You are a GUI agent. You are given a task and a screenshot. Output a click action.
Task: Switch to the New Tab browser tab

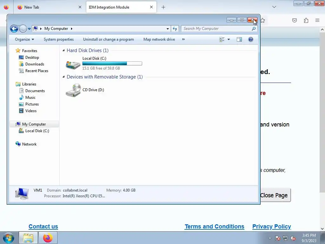pos(50,7)
